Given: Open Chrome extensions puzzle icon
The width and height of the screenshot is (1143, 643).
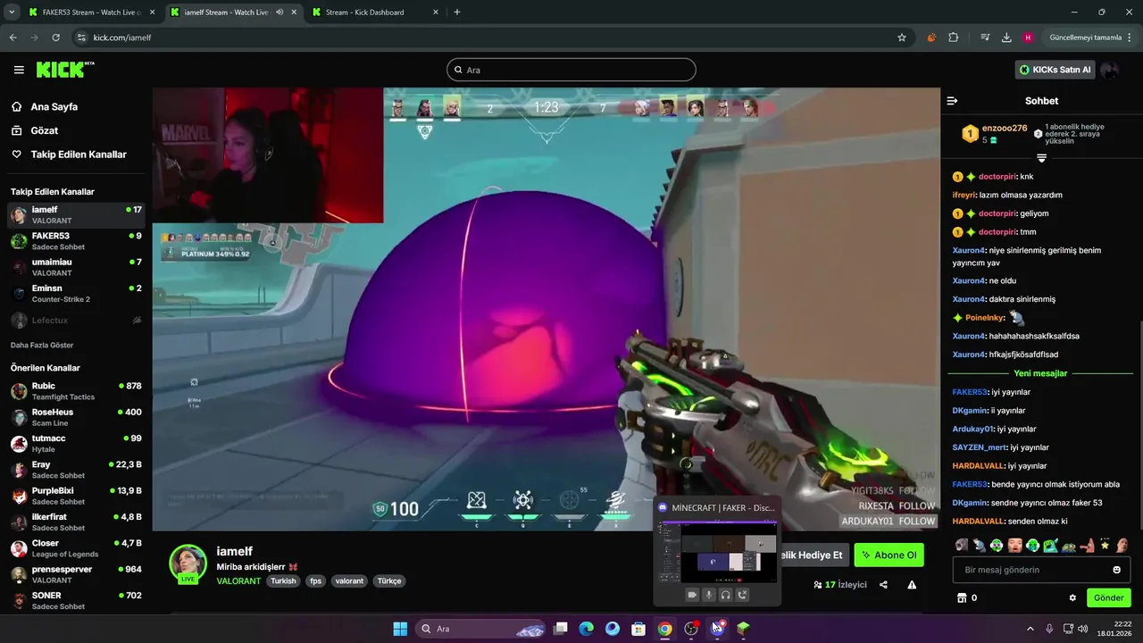Looking at the screenshot, I should click(x=953, y=38).
